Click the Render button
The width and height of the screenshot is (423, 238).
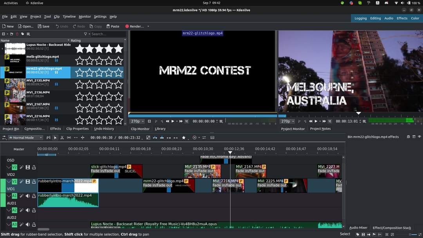tap(134, 26)
